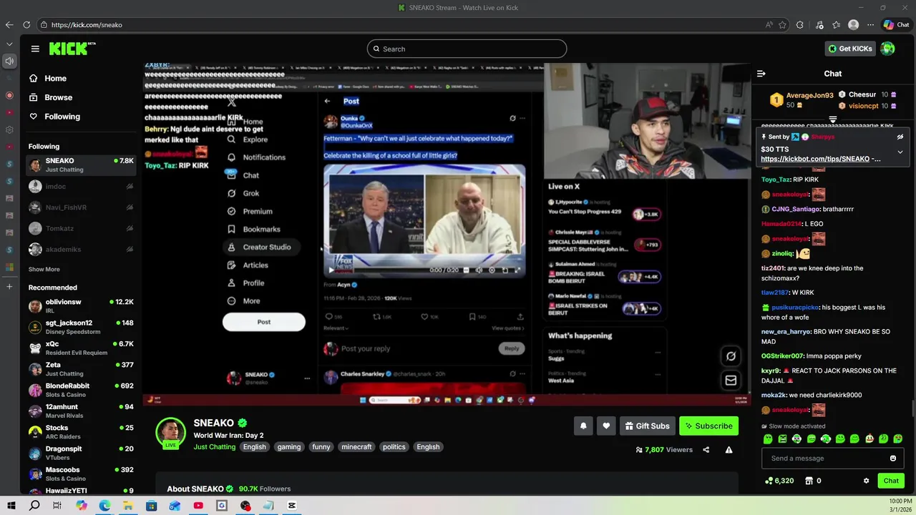Expand the gift leaderboard handle
The height and width of the screenshot is (515, 916).
pyautogui.click(x=833, y=119)
